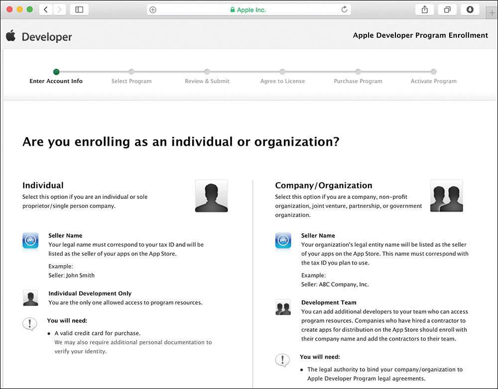Viewport: 498px width, 389px height.
Task: Click exclamation bubble under Individual column
Action: pyautogui.click(x=30, y=324)
